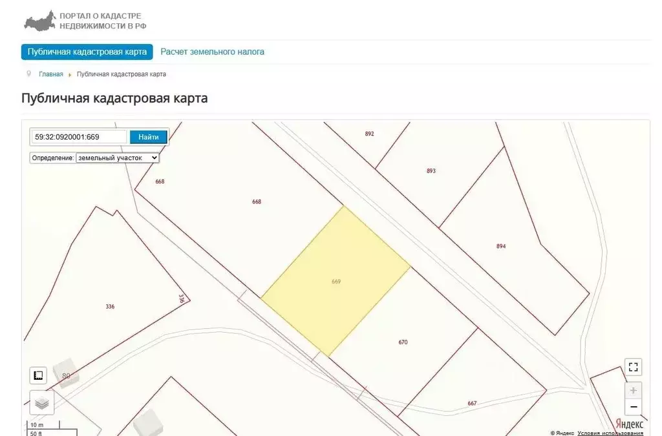The width and height of the screenshot is (662, 436).
Task: Go to 'Главная' breadcrumb link
Action: point(51,74)
